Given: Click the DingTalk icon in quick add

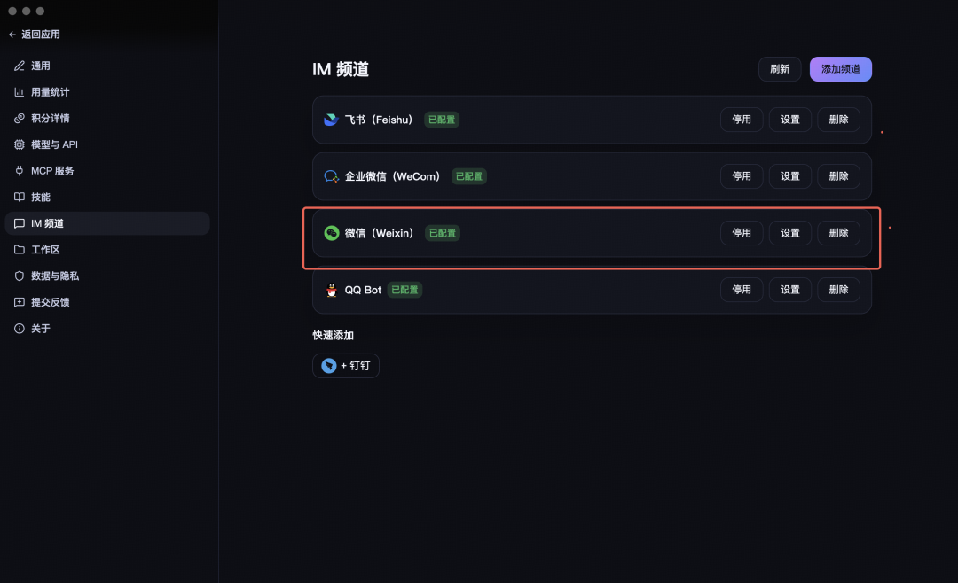Looking at the screenshot, I should click(x=329, y=366).
